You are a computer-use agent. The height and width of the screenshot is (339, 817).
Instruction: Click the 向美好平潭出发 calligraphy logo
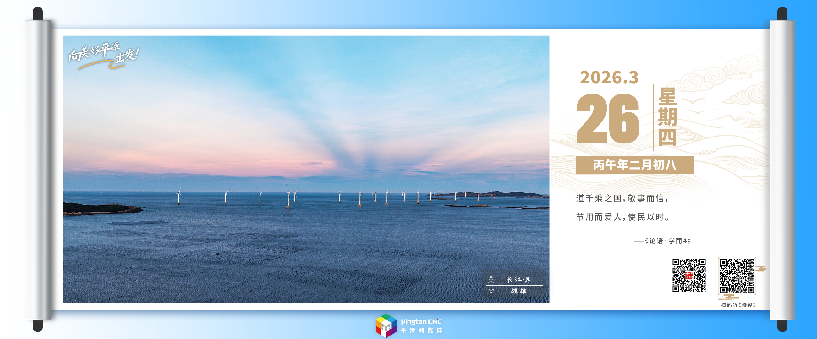click(x=103, y=55)
